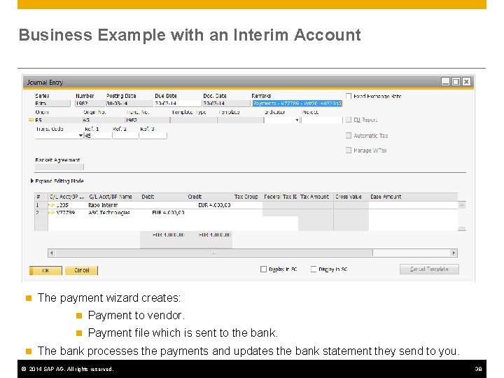Open the Trans. Code dropdown
This screenshot has width=504, height=378.
[x=80, y=136]
